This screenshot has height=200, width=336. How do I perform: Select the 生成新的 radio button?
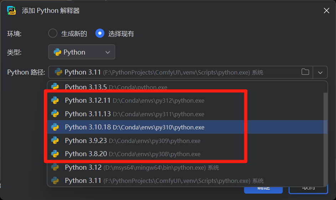53,34
